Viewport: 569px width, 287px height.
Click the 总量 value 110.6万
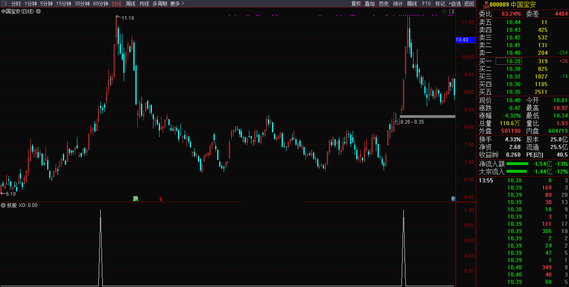point(510,124)
